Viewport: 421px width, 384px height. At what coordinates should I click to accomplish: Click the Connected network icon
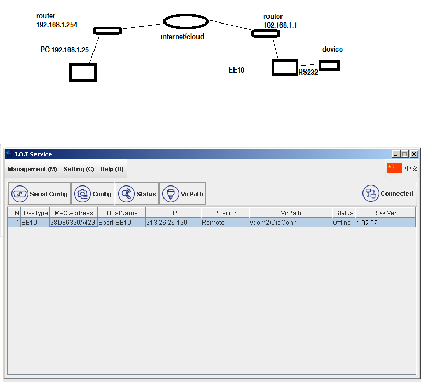click(370, 193)
